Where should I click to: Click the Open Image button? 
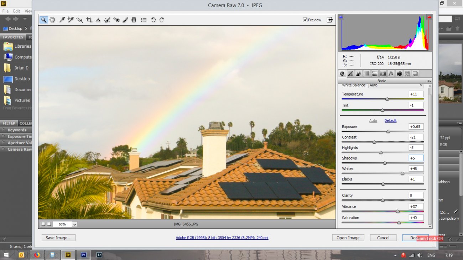click(x=348, y=238)
